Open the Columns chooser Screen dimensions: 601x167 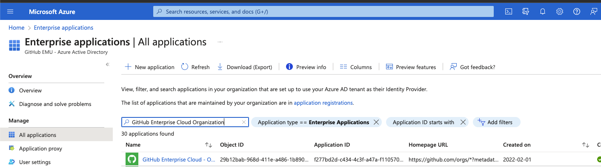pyautogui.click(x=356, y=67)
